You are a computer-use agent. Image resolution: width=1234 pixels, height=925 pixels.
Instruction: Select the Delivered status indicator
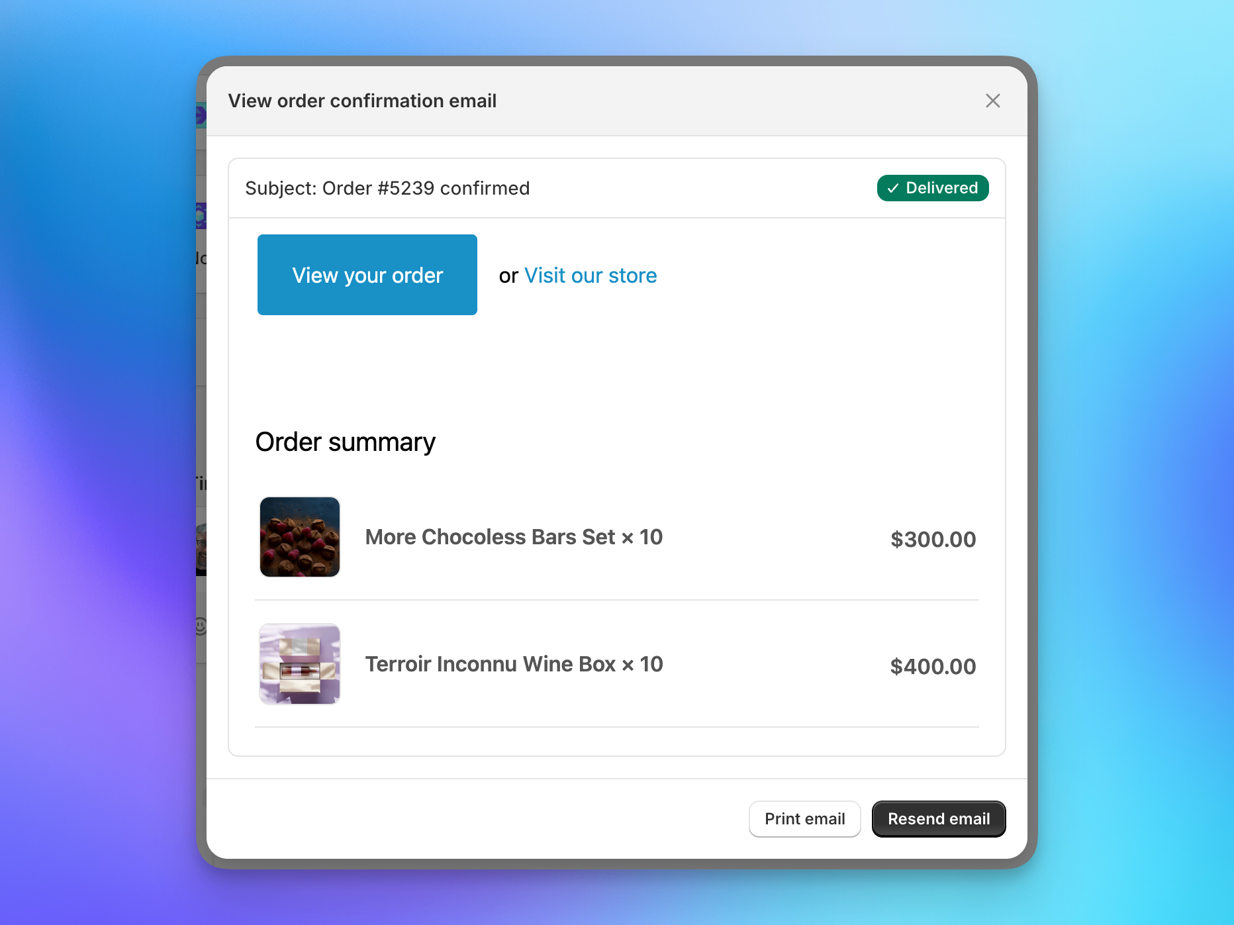coord(932,188)
